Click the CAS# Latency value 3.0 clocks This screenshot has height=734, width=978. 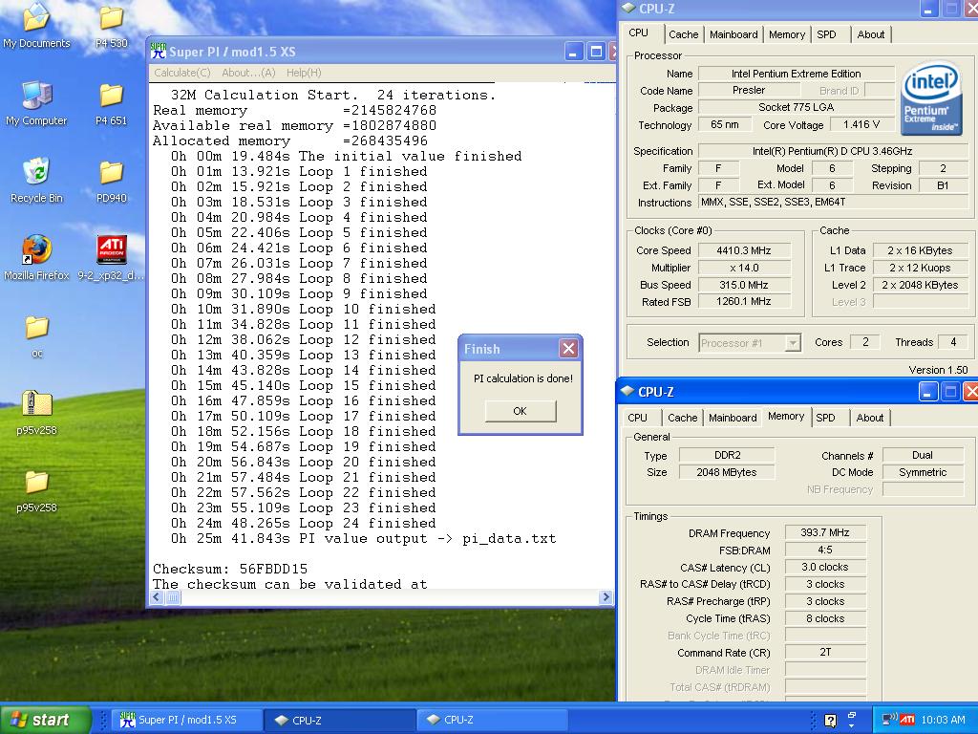pyautogui.click(x=825, y=567)
